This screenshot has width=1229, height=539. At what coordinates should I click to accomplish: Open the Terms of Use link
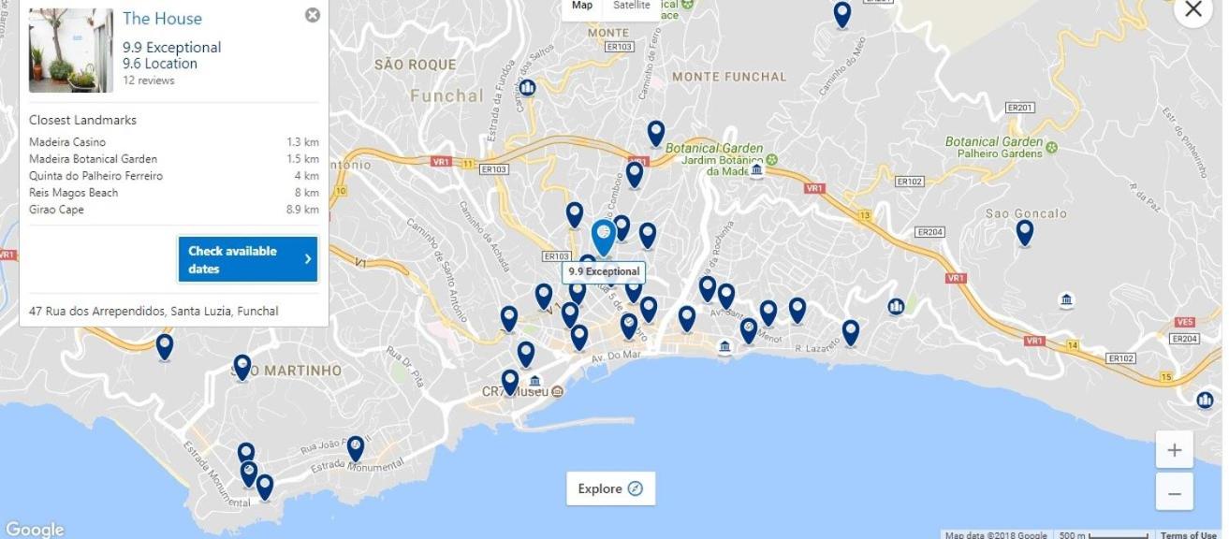[1189, 535]
